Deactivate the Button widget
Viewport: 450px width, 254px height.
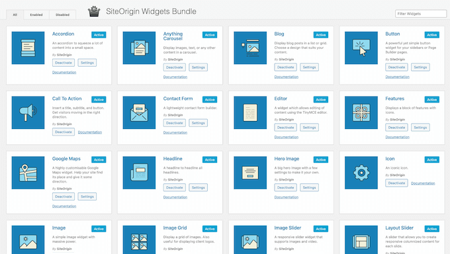(x=396, y=67)
